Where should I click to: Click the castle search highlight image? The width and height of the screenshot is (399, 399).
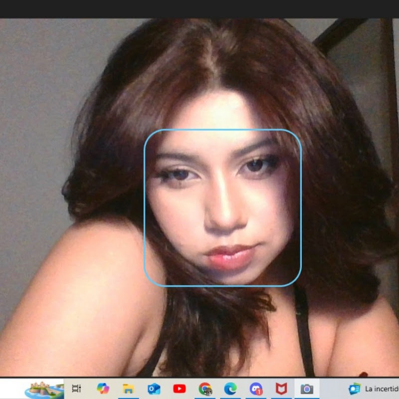[44, 389]
